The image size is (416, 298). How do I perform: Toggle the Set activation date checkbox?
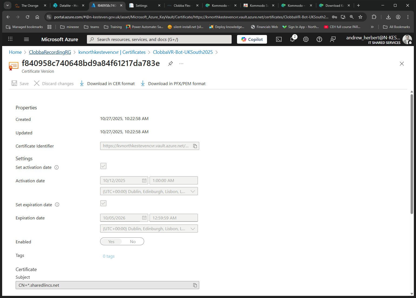click(103, 166)
